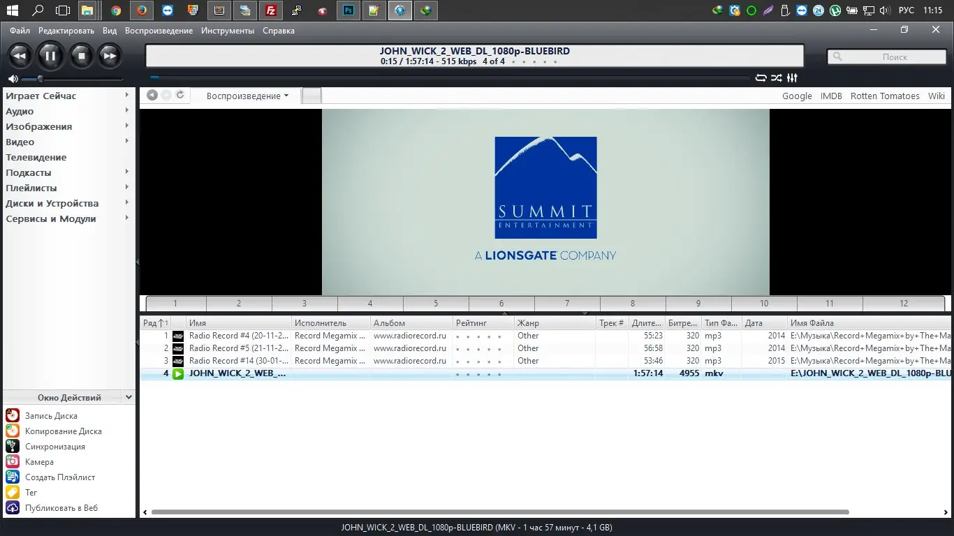
Task: Open the Инструменты menu
Action: 228,31
